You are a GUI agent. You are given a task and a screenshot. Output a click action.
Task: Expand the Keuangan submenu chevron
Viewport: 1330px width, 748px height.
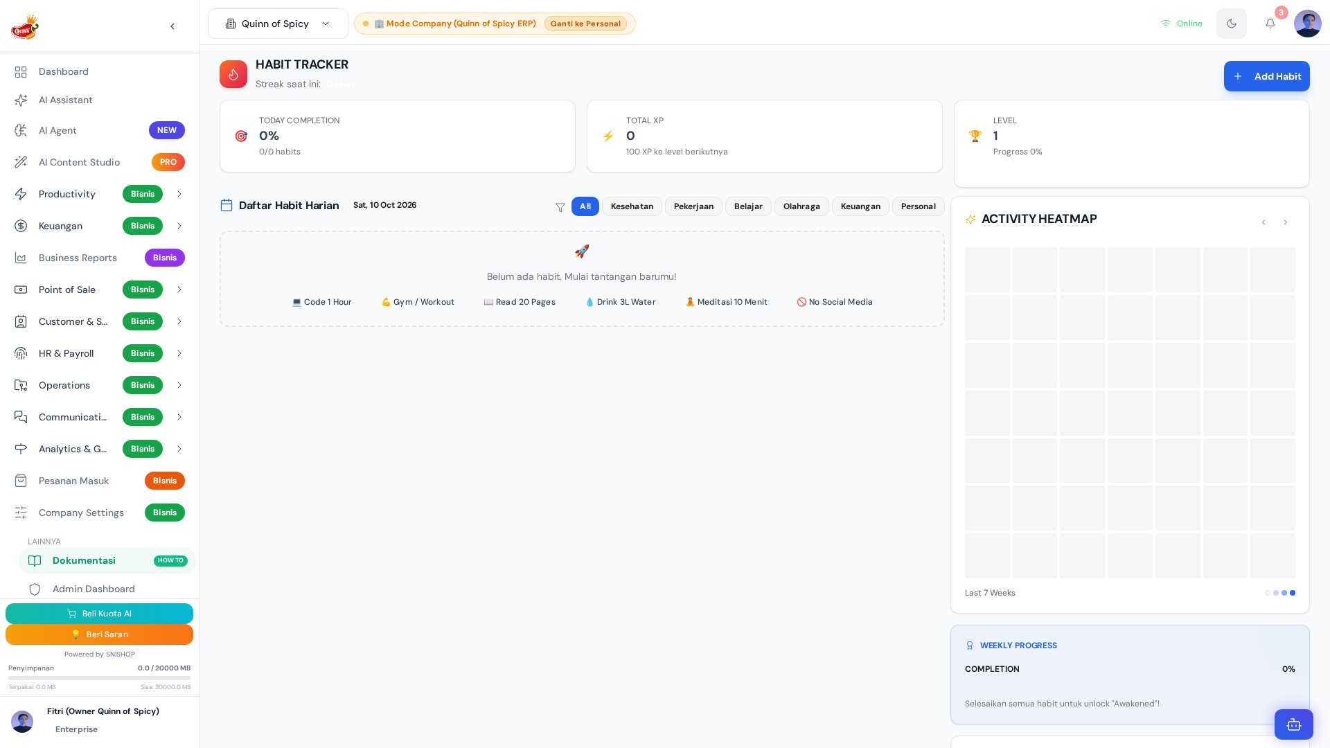[x=179, y=226]
